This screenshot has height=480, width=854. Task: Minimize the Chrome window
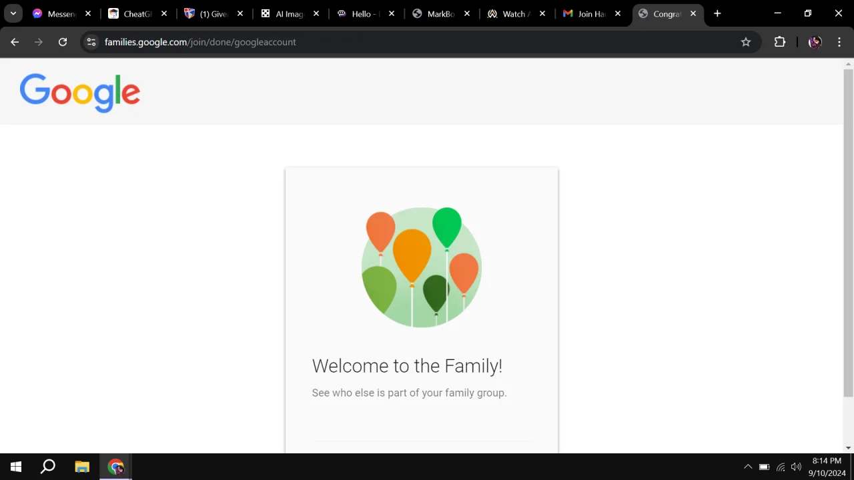pyautogui.click(x=777, y=13)
